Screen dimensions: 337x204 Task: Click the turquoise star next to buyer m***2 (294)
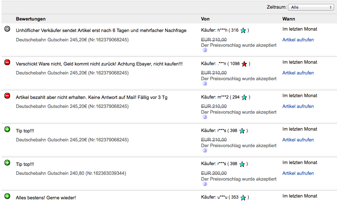pyautogui.click(x=244, y=98)
